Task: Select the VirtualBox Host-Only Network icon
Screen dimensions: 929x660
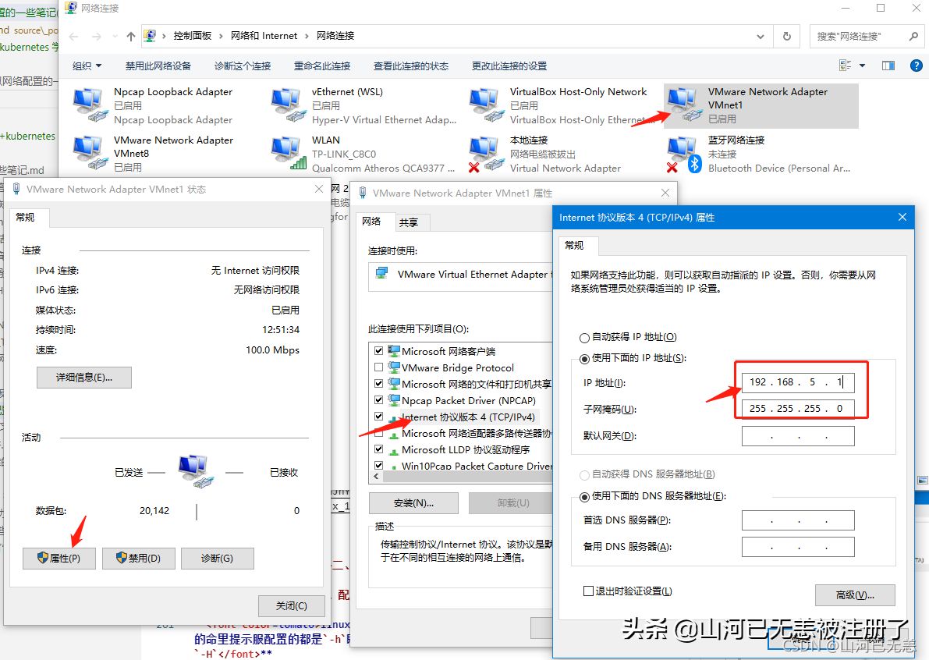Action: point(487,105)
